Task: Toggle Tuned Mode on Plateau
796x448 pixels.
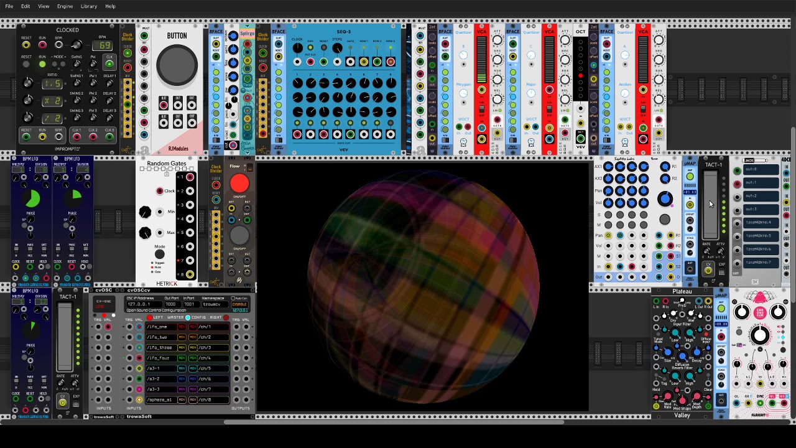Action: [x=659, y=334]
